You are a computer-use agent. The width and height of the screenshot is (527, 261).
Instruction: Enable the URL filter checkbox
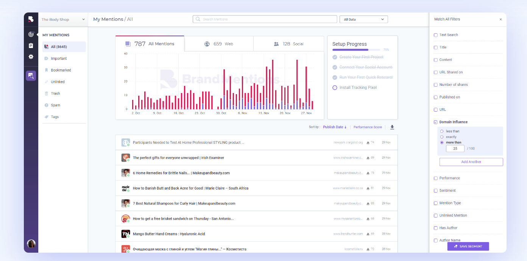[x=436, y=110]
